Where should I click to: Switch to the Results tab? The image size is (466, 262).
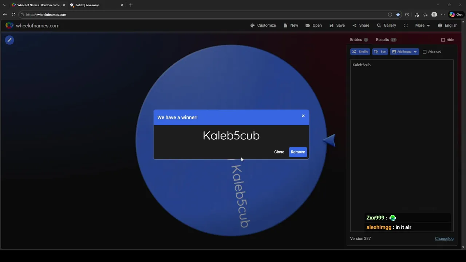(386, 40)
